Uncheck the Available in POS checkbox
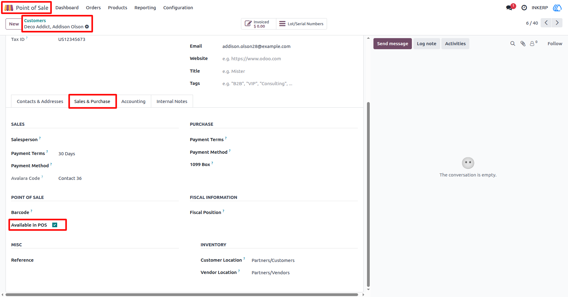568x297 pixels. click(x=55, y=225)
